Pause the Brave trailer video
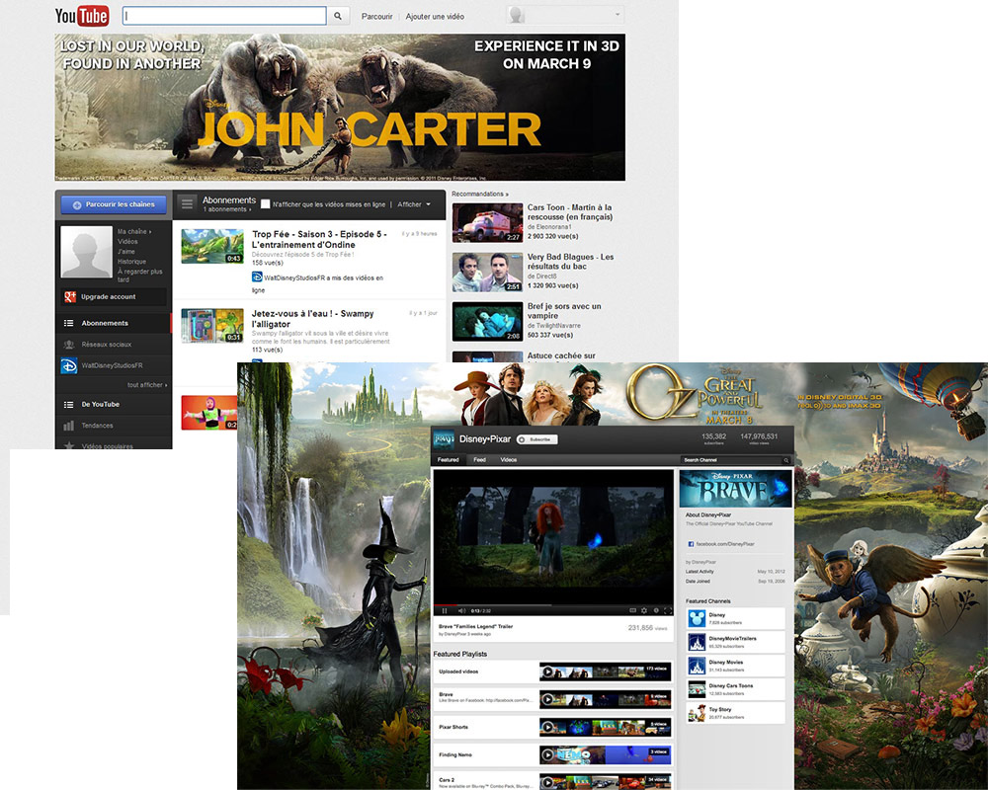 pyautogui.click(x=445, y=610)
